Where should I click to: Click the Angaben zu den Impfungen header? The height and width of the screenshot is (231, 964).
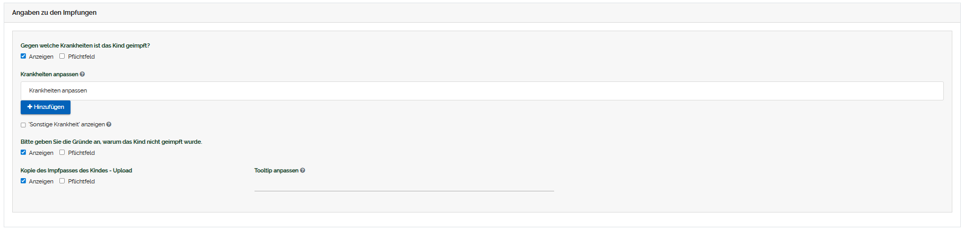(x=54, y=13)
